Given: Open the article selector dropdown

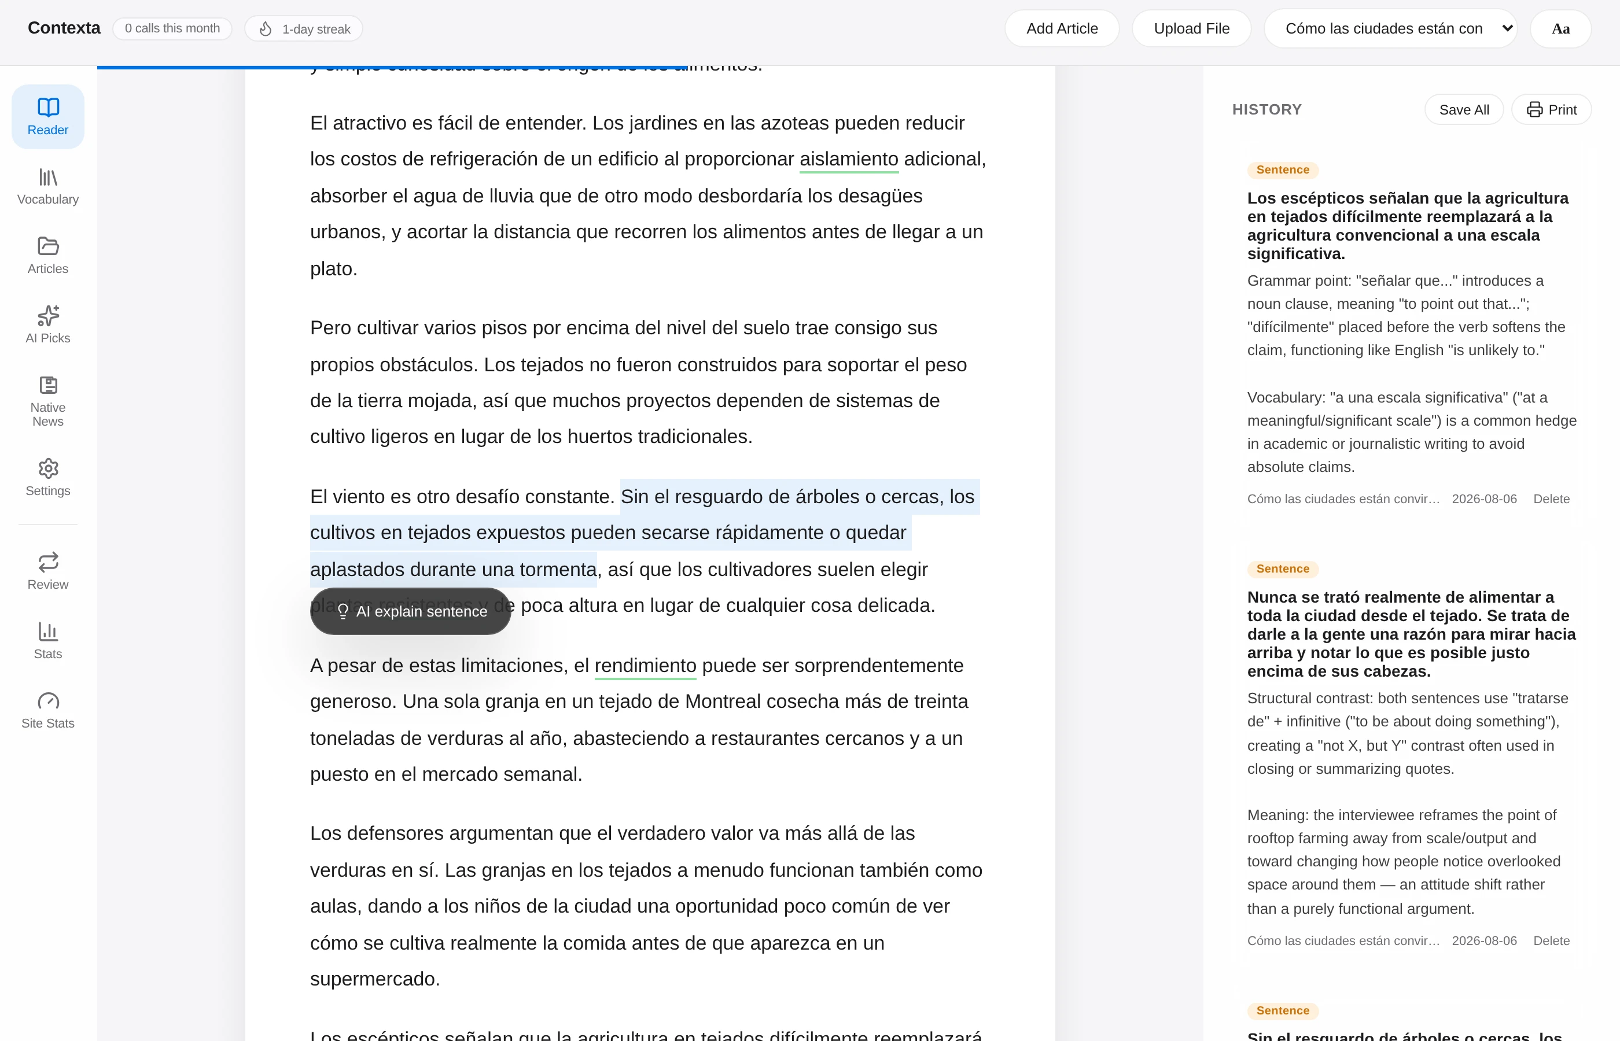Looking at the screenshot, I should point(1390,28).
